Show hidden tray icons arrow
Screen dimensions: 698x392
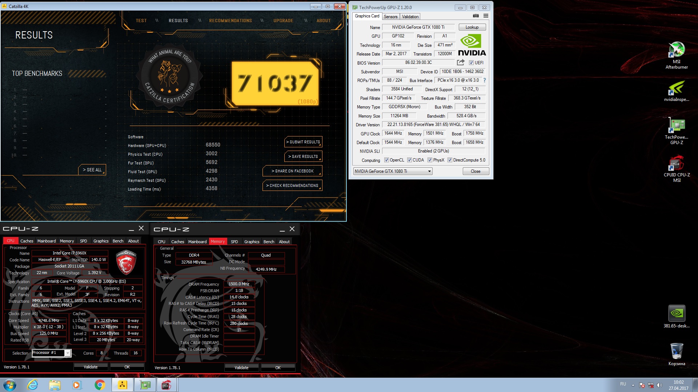(x=633, y=385)
